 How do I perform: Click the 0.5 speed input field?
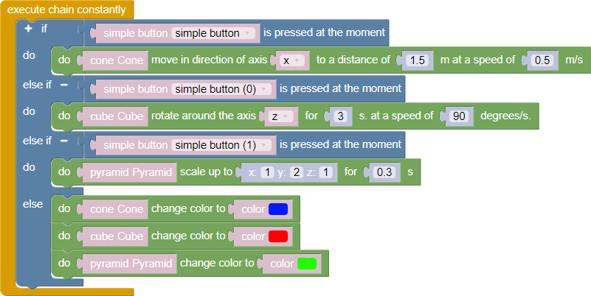click(542, 60)
